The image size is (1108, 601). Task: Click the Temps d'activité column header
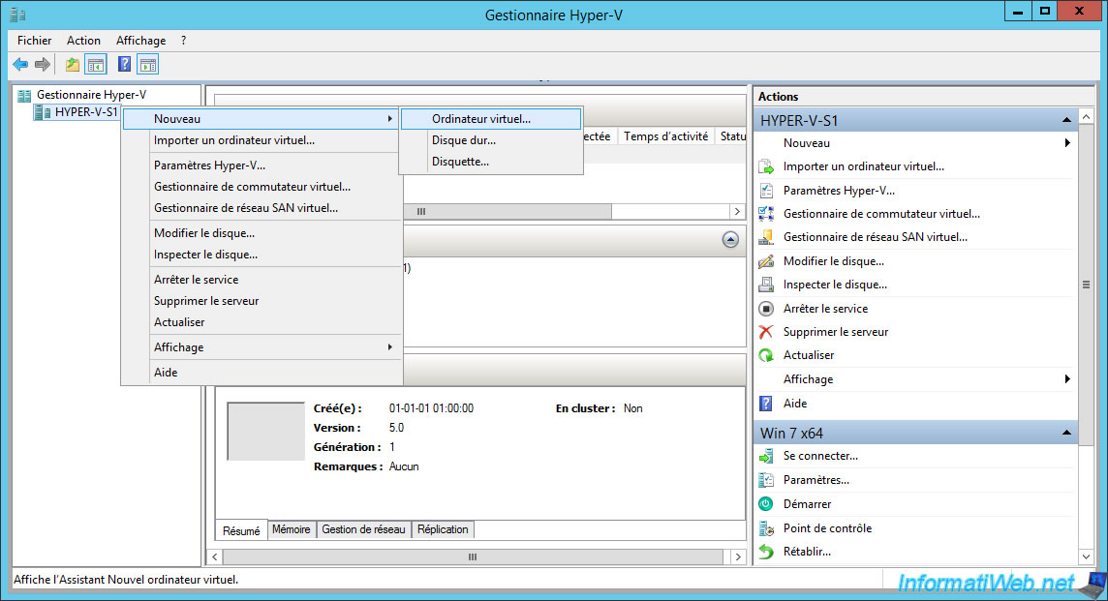(x=665, y=136)
